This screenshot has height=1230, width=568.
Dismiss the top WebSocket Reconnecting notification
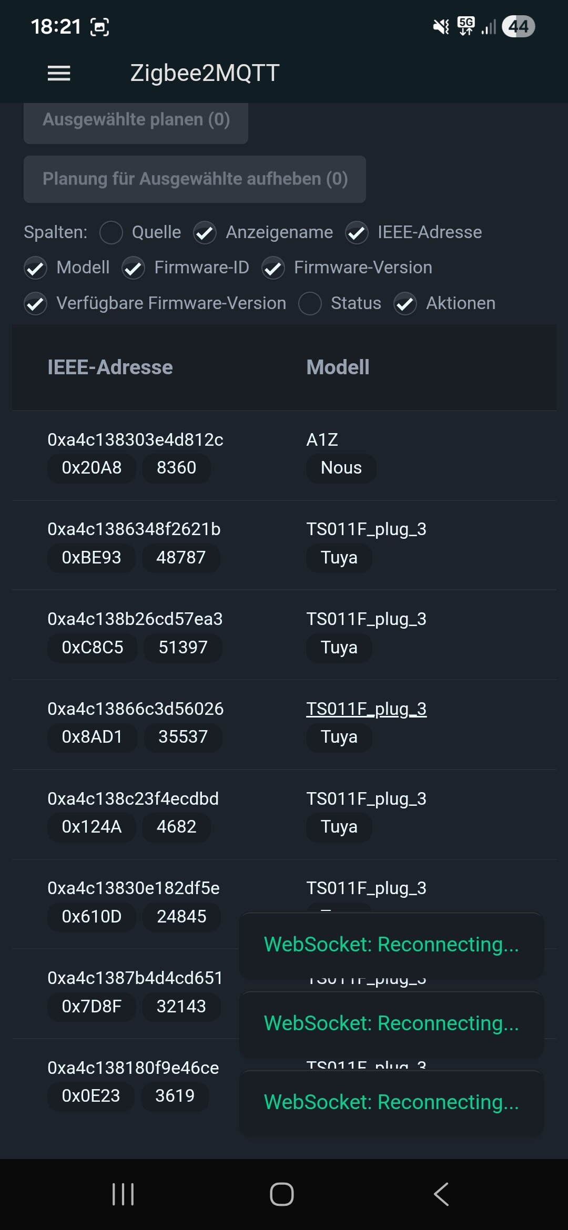click(x=391, y=945)
